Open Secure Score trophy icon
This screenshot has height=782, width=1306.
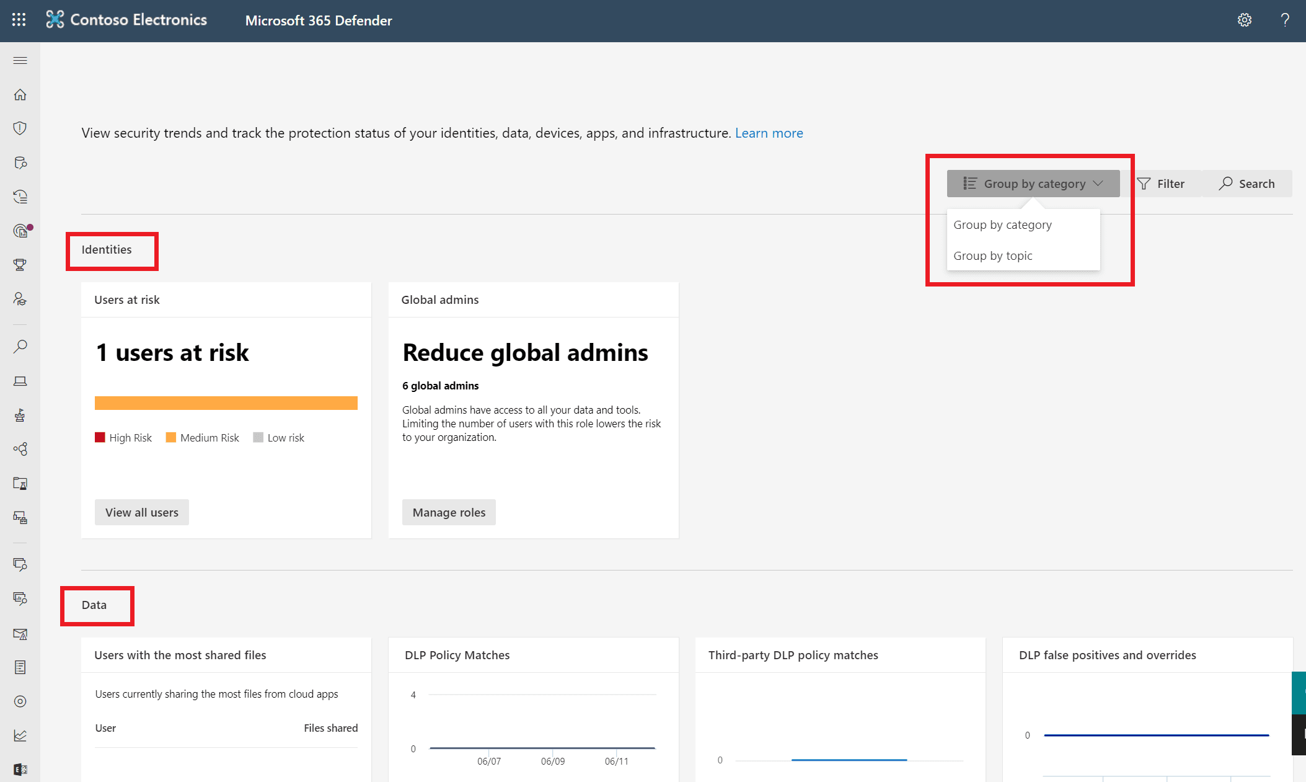tap(20, 265)
